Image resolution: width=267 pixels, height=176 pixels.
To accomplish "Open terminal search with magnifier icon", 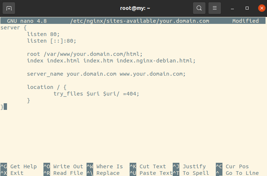I will [x=199, y=8].
